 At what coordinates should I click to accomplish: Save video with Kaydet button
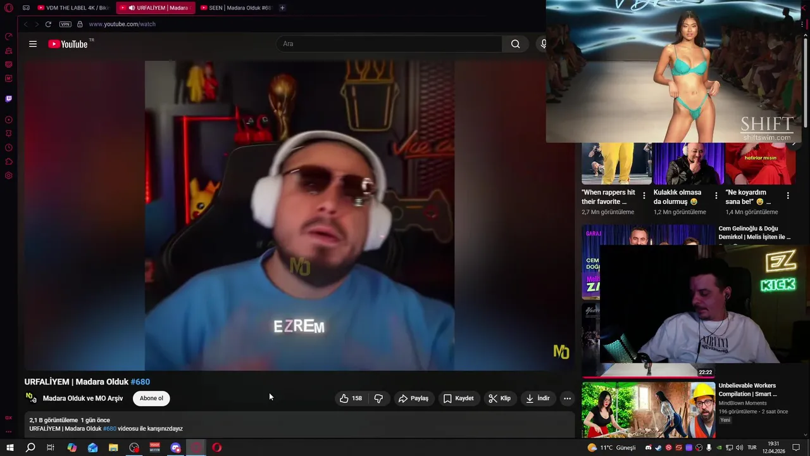(x=459, y=398)
